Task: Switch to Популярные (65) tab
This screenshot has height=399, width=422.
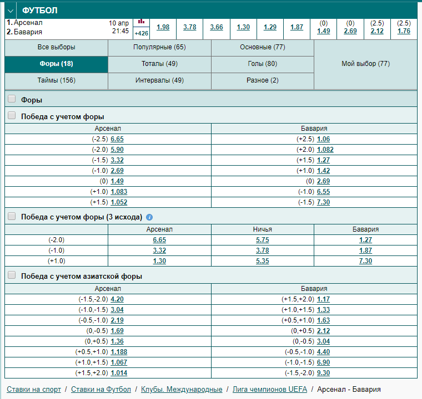Action: pos(159,47)
